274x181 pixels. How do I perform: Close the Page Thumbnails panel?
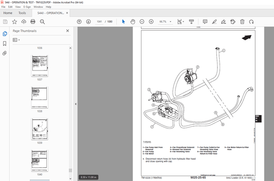coord(68,31)
